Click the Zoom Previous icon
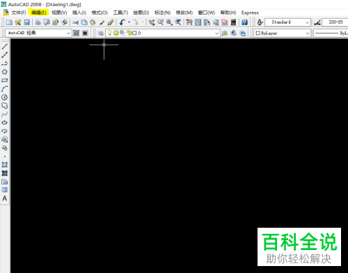348x273 pixels. 178,22
